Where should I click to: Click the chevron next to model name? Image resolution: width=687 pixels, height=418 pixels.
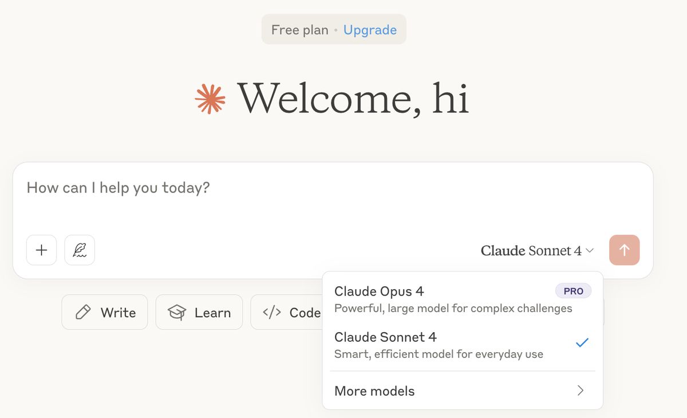coord(590,251)
